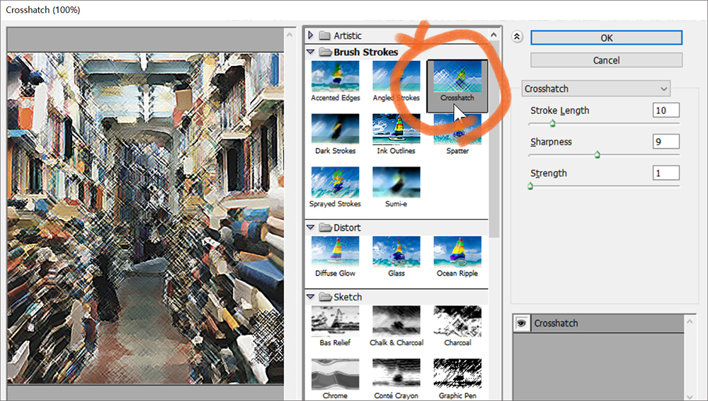Click OK to apply the filter

606,38
